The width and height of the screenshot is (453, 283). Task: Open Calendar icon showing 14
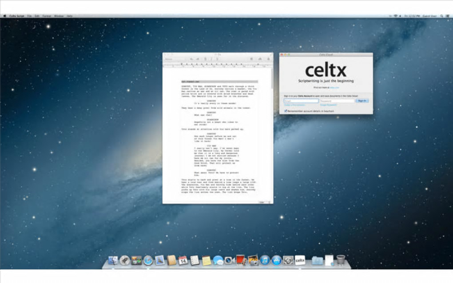coord(183,260)
